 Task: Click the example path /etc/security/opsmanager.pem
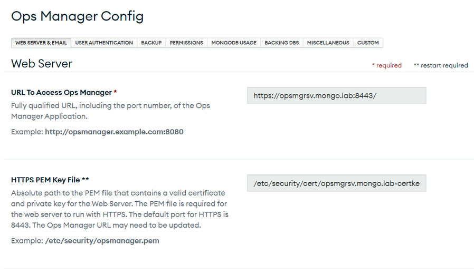pyautogui.click(x=102, y=241)
